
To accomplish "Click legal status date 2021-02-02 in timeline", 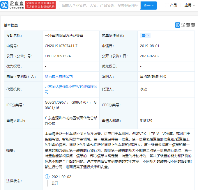I will tap(61, 177).
